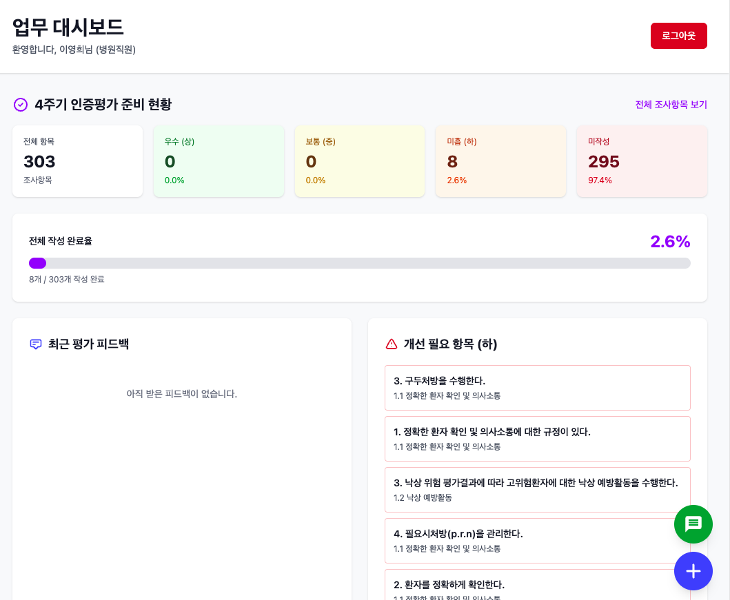Open the floating green chat icon
The width and height of the screenshot is (730, 600).
[693, 524]
